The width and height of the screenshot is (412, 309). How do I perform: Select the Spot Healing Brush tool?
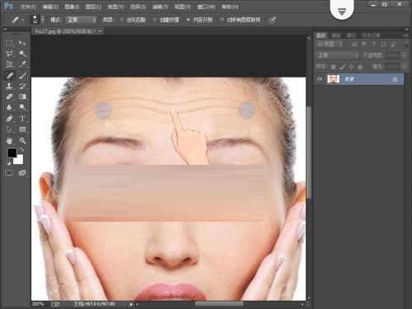click(x=10, y=75)
